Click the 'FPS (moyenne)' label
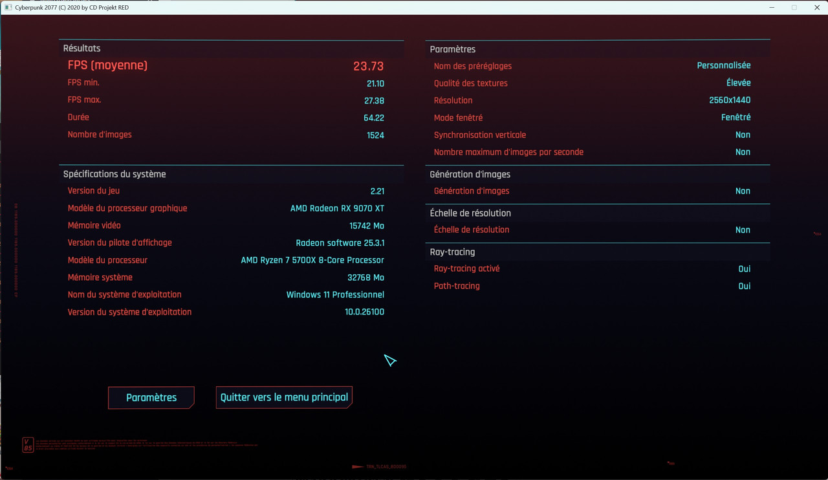The width and height of the screenshot is (828, 480). [x=107, y=65]
